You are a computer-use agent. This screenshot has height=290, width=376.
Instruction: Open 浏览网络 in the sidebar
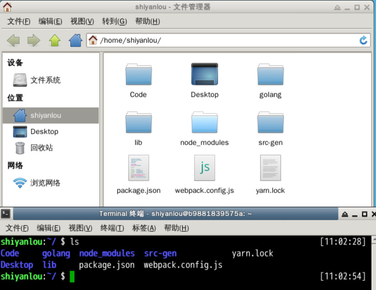point(51,183)
